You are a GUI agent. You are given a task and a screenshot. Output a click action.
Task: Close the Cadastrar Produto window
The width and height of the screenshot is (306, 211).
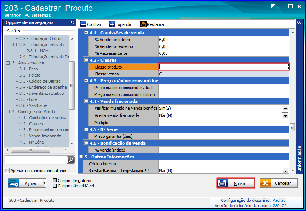(299, 6)
